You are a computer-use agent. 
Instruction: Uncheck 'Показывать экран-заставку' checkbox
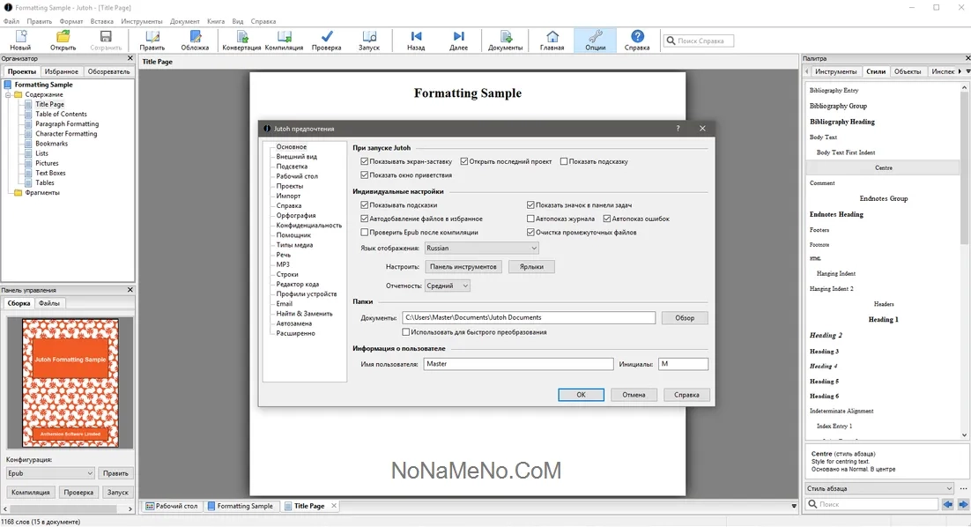click(x=365, y=162)
